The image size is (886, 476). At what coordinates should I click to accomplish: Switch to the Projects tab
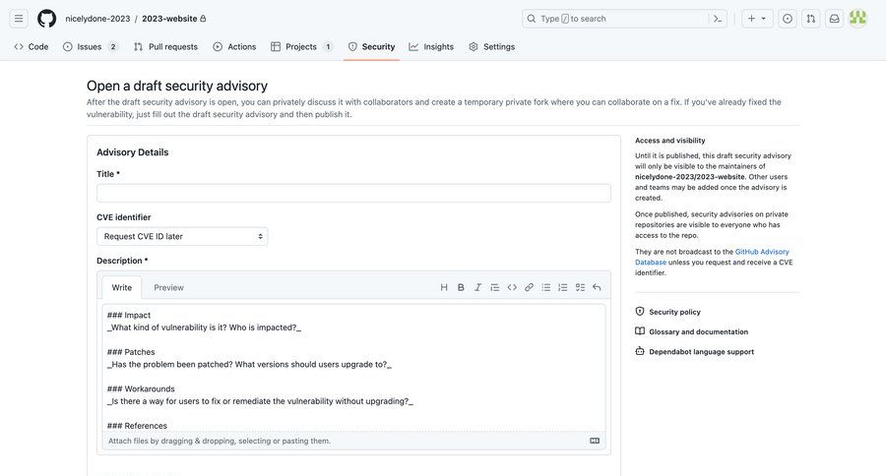[x=302, y=47]
